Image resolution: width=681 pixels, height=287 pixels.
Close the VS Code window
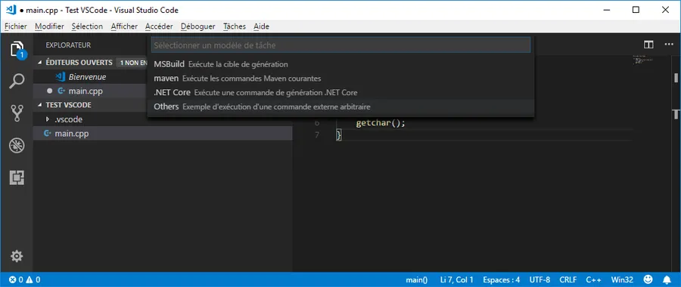point(665,10)
